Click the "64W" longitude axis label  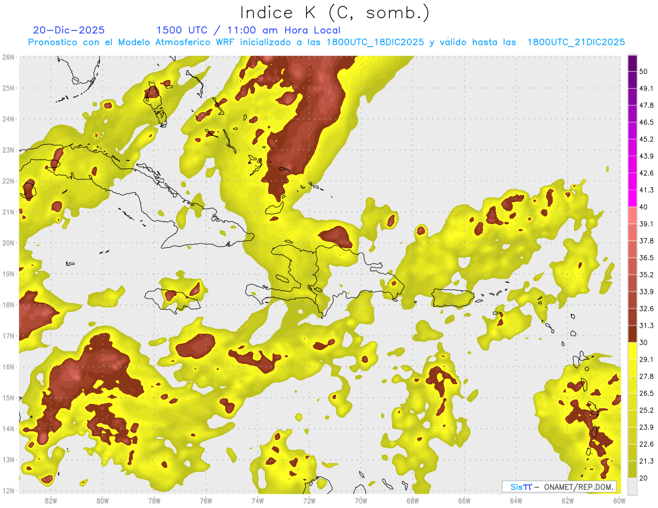point(516,500)
